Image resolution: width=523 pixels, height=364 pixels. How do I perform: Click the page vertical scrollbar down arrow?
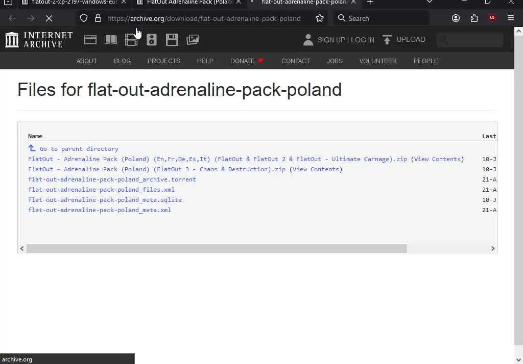click(x=518, y=360)
